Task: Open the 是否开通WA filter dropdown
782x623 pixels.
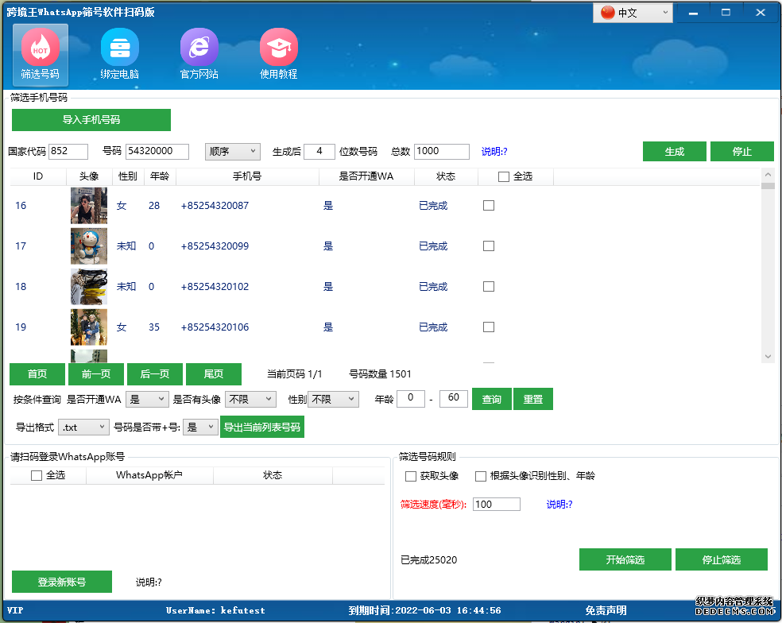Action: (x=147, y=399)
